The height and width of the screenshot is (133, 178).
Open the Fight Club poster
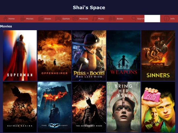(158, 107)
